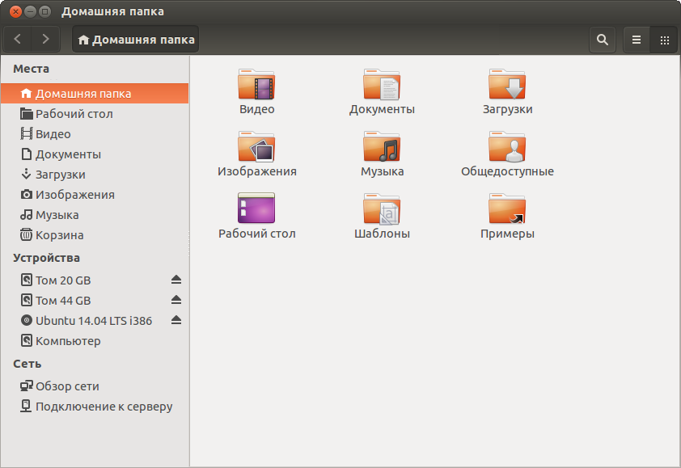Eject the Том 20 GB volume
This screenshot has height=468, width=681.
coord(176,280)
